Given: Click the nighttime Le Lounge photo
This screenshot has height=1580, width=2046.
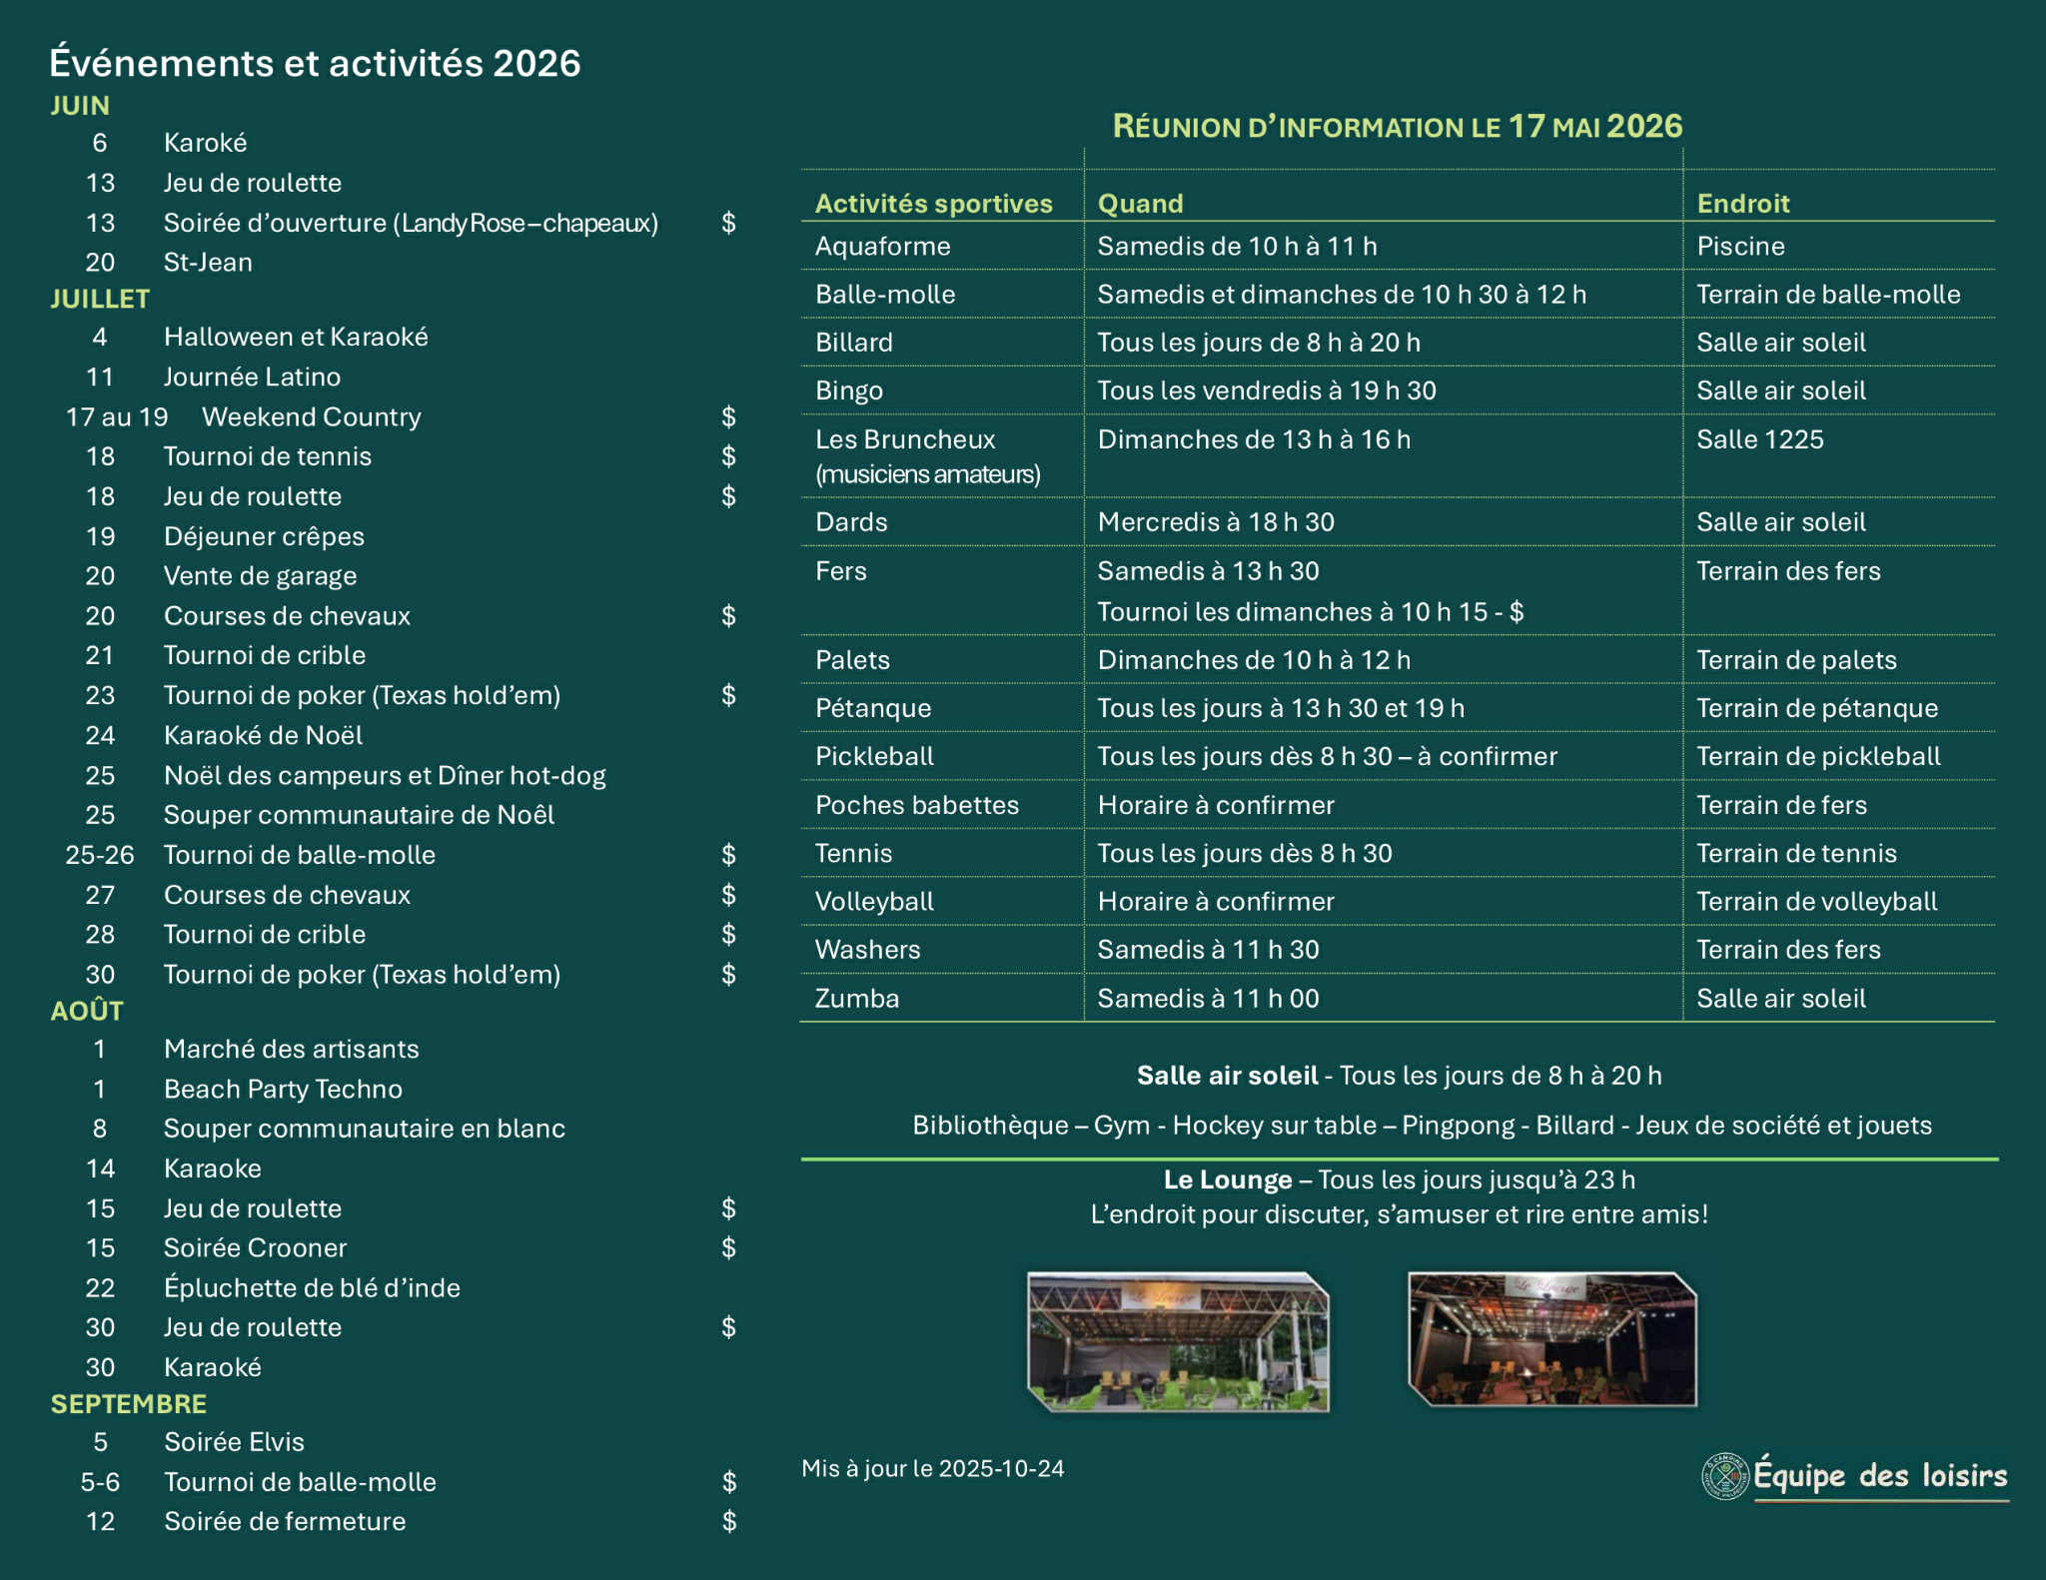Looking at the screenshot, I should [x=1551, y=1338].
